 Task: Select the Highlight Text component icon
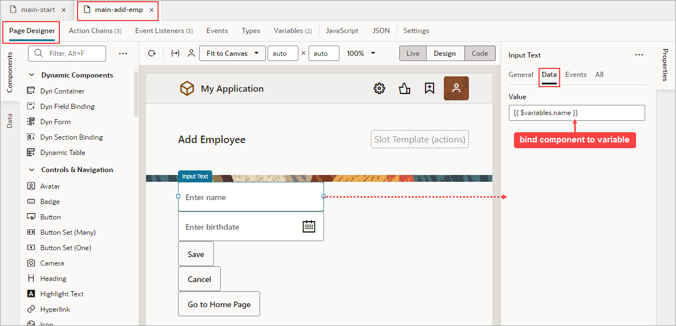pyautogui.click(x=31, y=294)
